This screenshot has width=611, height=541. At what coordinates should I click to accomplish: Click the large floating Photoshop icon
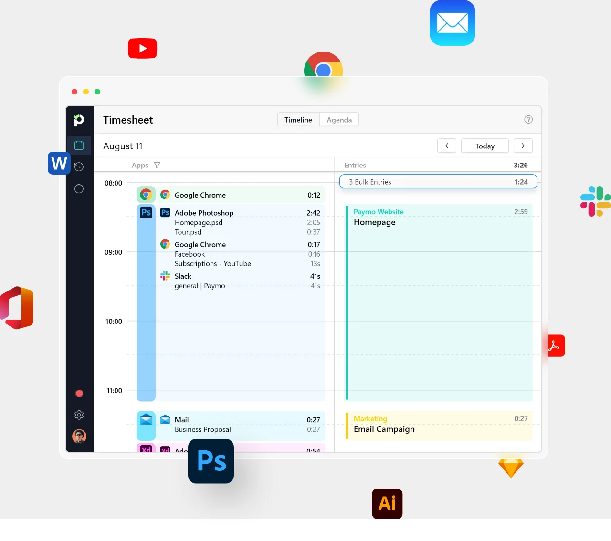coord(211,461)
